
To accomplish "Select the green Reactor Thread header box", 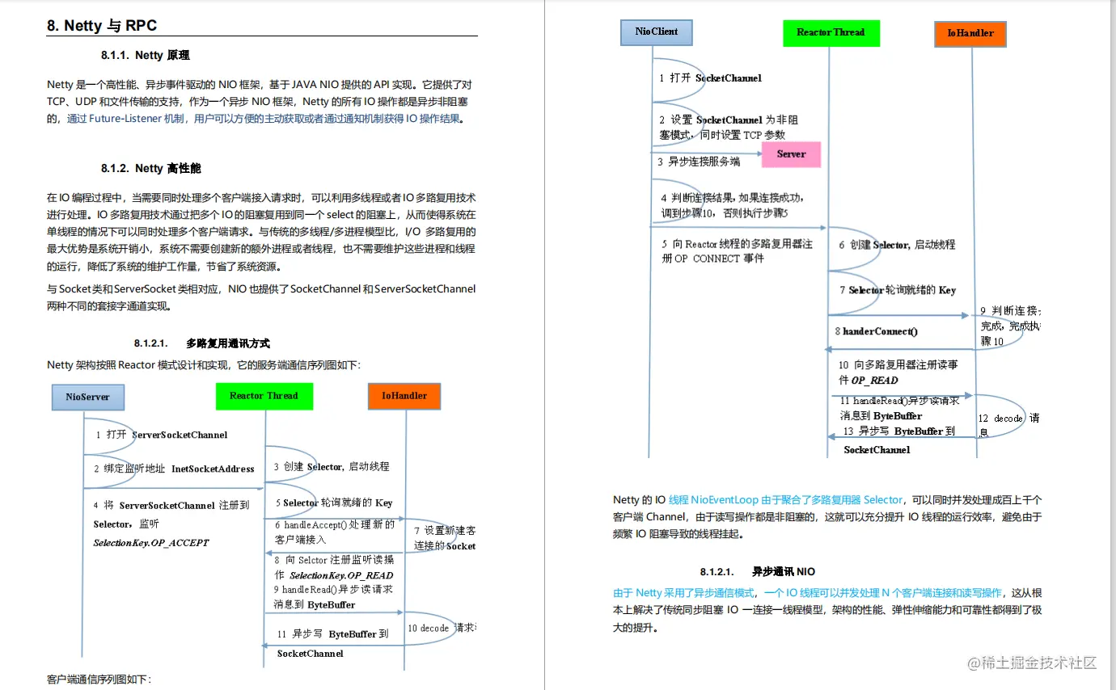I will pyautogui.click(x=831, y=32).
